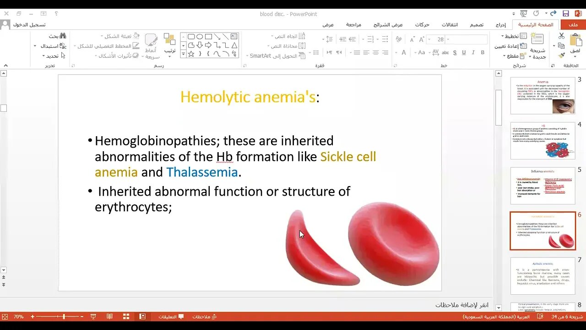Screen dimensions: 586x330
Task: Click the save icon in title bar
Action: click(x=566, y=14)
